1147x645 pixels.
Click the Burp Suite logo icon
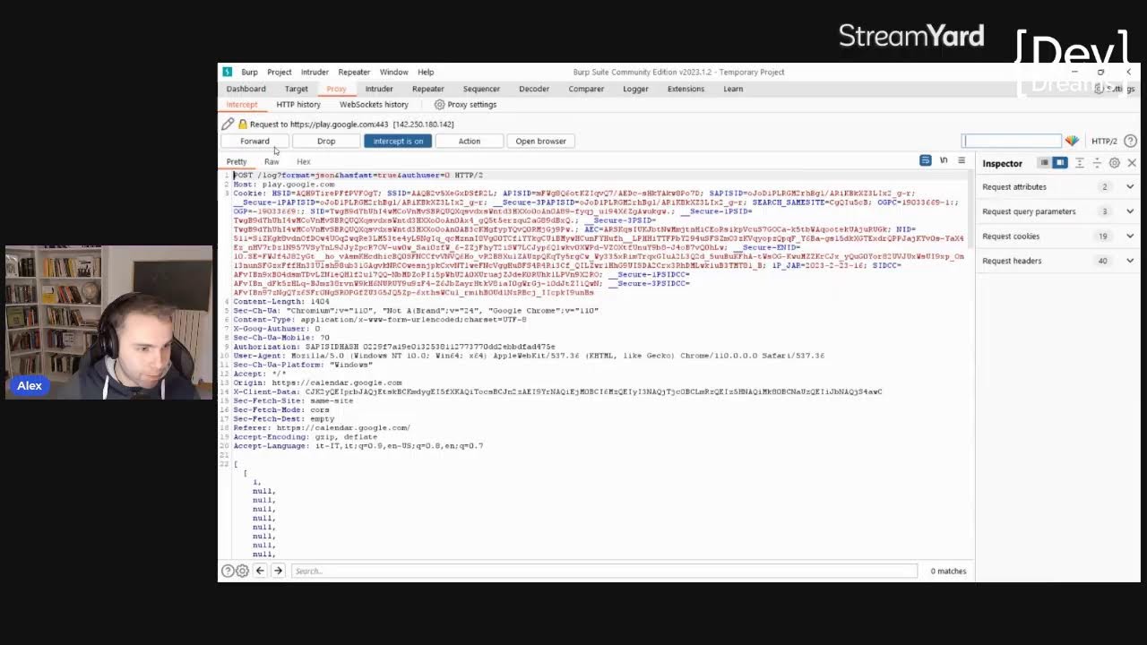227,72
